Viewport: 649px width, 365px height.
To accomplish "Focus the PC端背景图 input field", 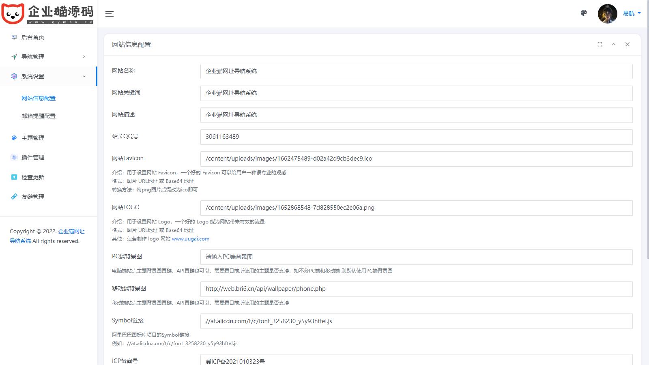I will [417, 257].
